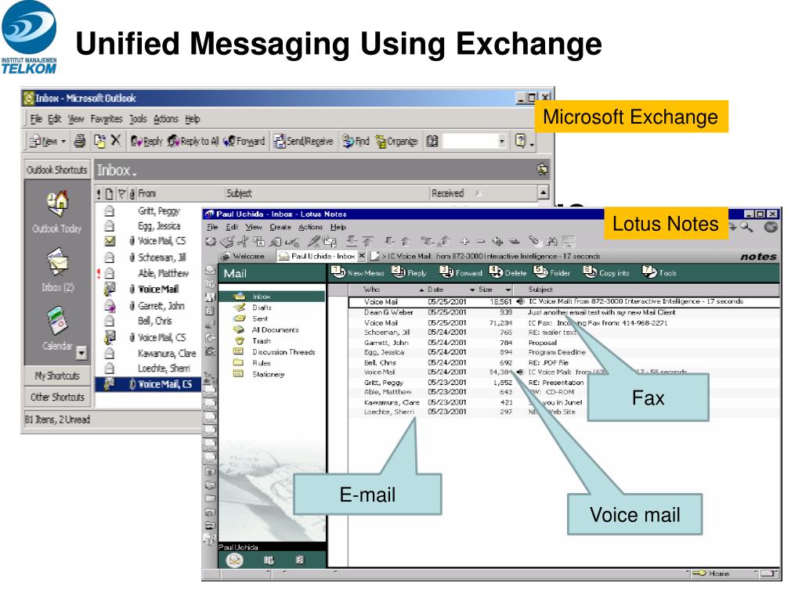802x601 pixels.
Task: Open the Inbox (2) shortcut icon
Action: click(57, 261)
